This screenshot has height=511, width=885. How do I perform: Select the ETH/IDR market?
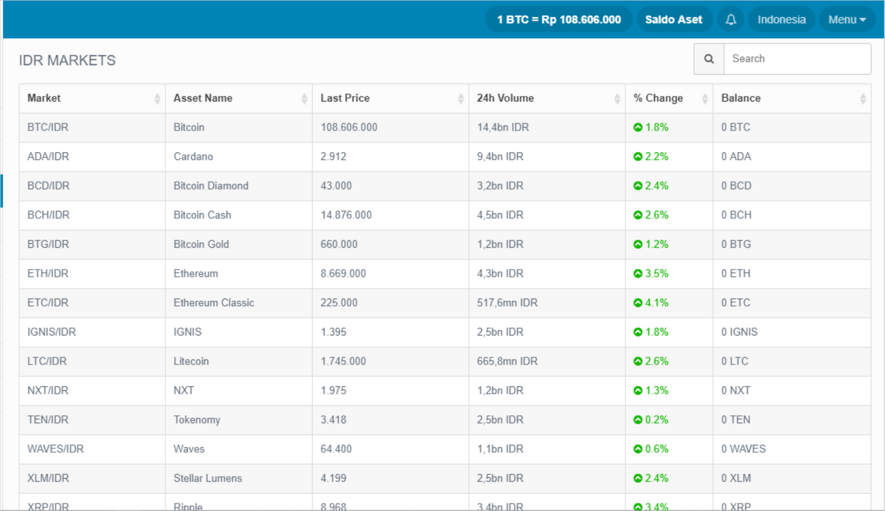pos(48,274)
